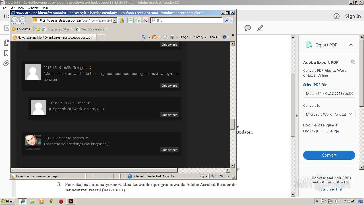
Task: Click the Bing search magnifier button
Action: click(227, 20)
